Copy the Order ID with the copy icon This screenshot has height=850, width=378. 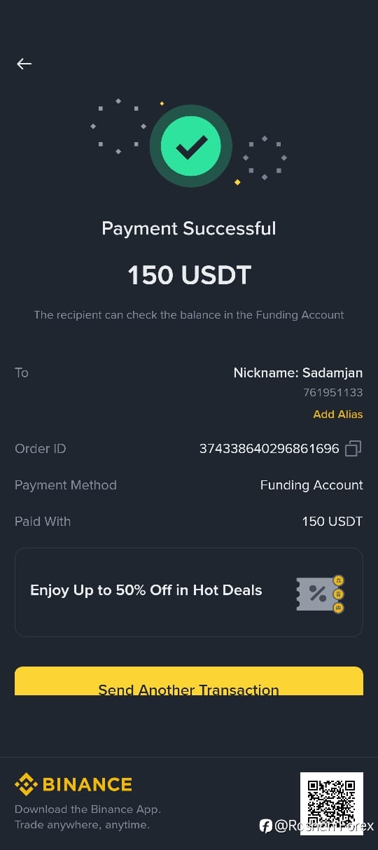353,448
